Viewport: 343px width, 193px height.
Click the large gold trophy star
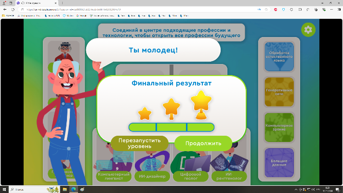coord(201,104)
